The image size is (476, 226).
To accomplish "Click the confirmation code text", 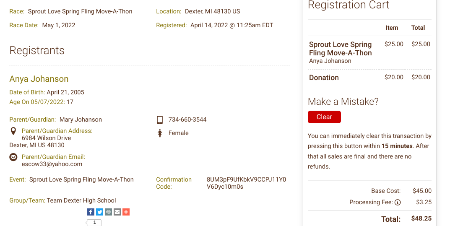I will click(x=246, y=183).
